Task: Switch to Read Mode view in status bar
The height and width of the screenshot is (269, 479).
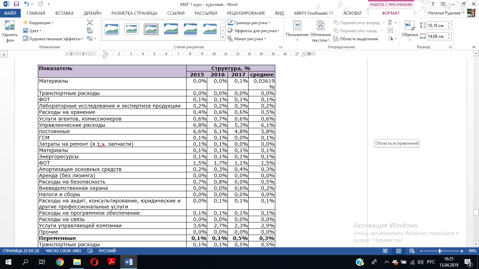Action: point(385,251)
